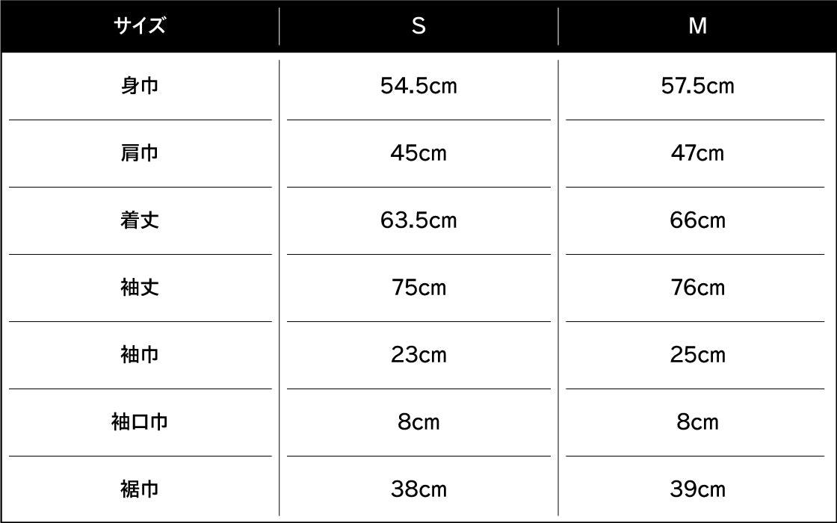This screenshot has width=837, height=523.
Task: Click the 76cm value
Action: [697, 288]
